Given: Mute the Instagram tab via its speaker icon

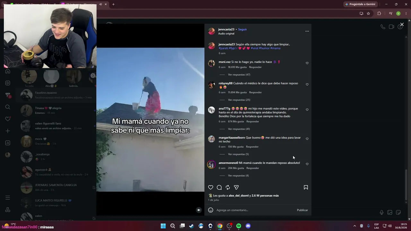Looking at the screenshot, I should 101,4.
